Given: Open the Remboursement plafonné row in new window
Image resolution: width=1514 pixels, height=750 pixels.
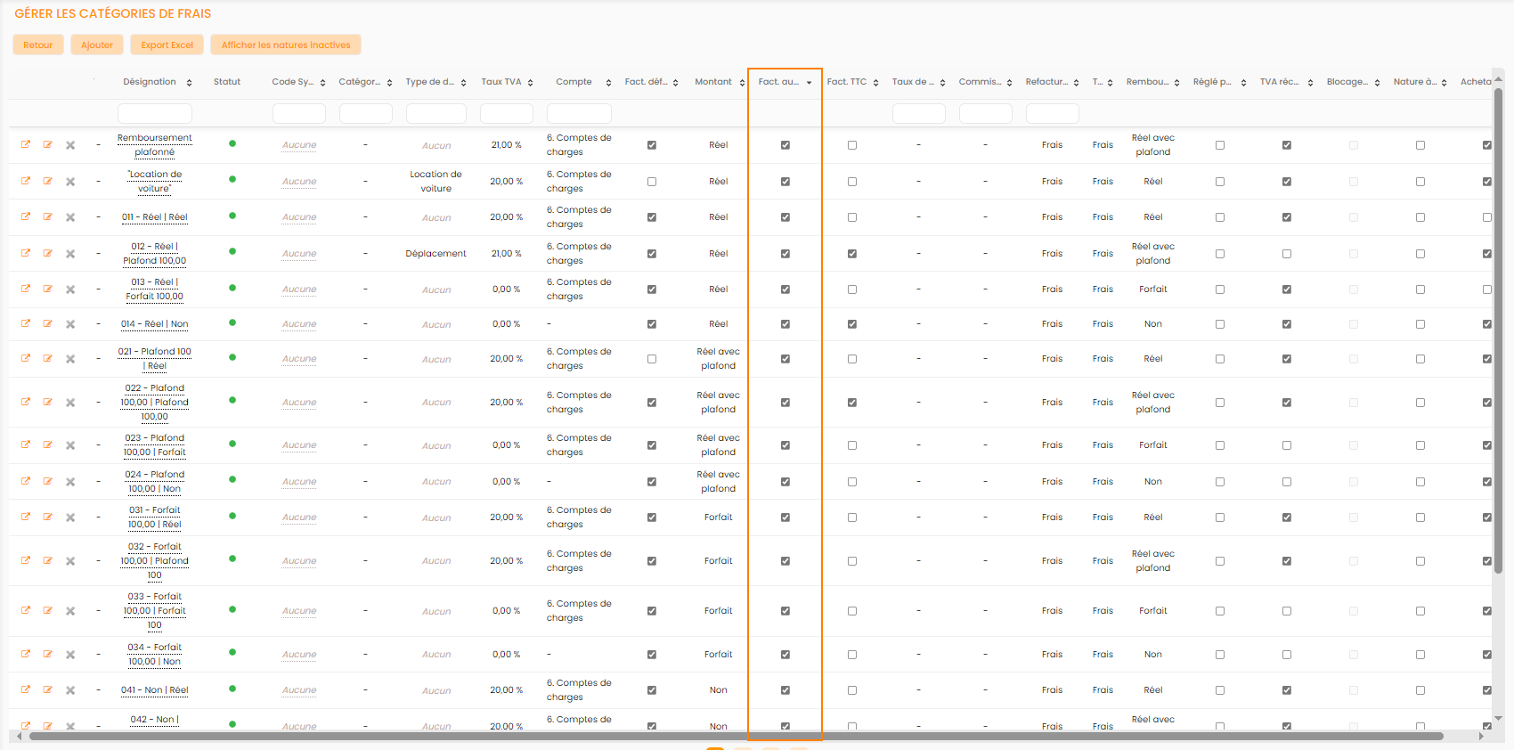Looking at the screenshot, I should 26,144.
